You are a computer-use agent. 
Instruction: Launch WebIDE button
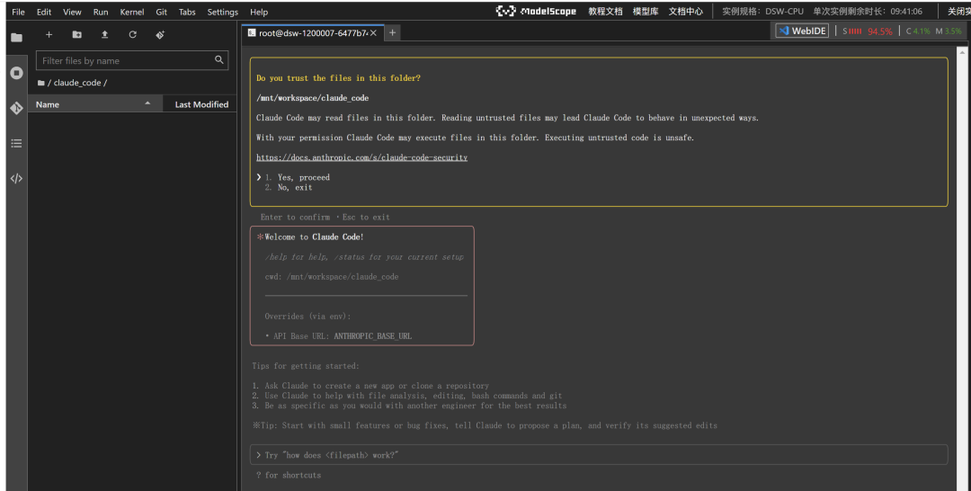tap(802, 31)
